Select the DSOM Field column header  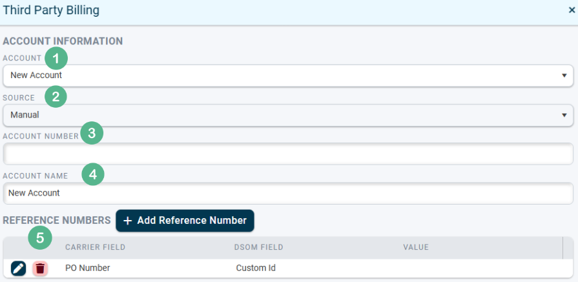[258, 247]
